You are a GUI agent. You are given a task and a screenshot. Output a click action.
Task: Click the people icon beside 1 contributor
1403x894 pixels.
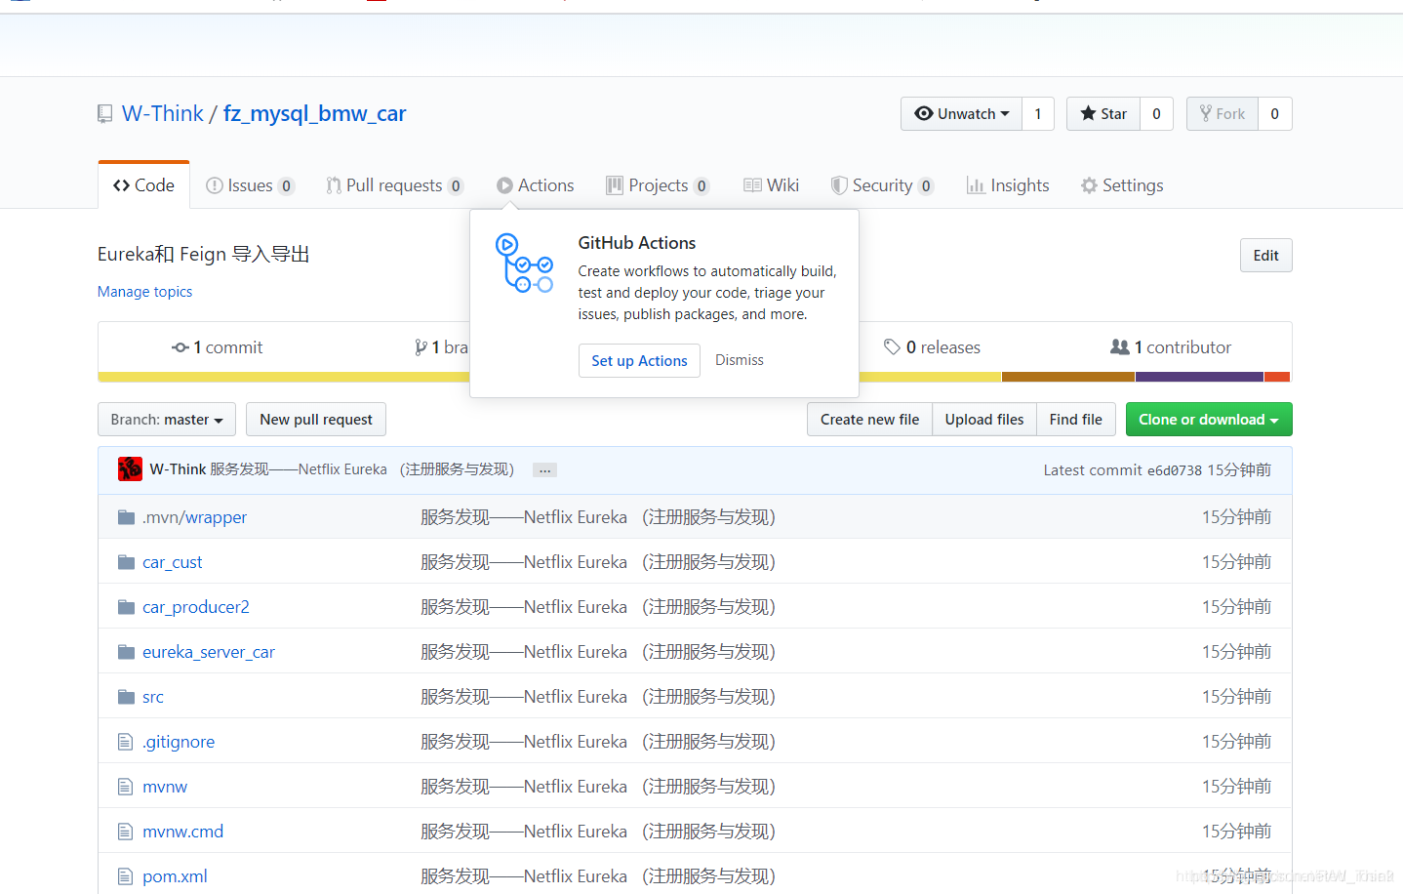pyautogui.click(x=1120, y=347)
